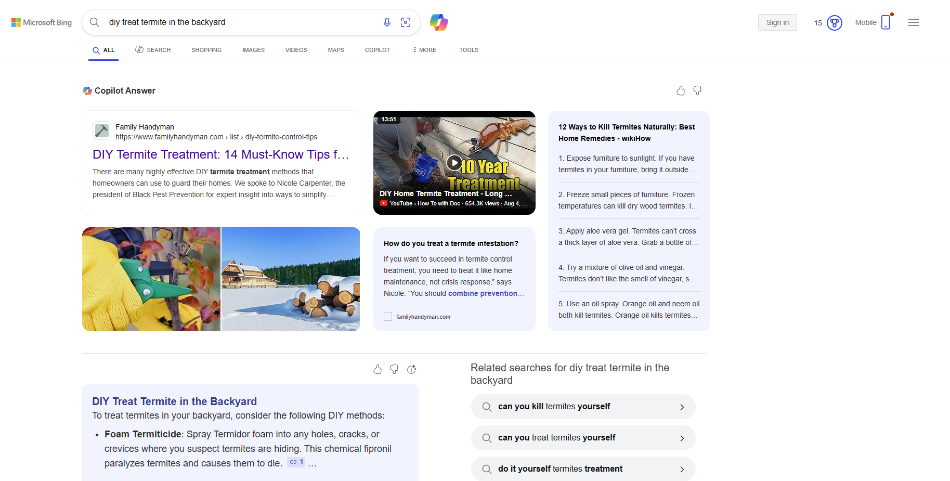Click search icon on 'can you kill termites yourself'
950x481 pixels.
(x=487, y=407)
